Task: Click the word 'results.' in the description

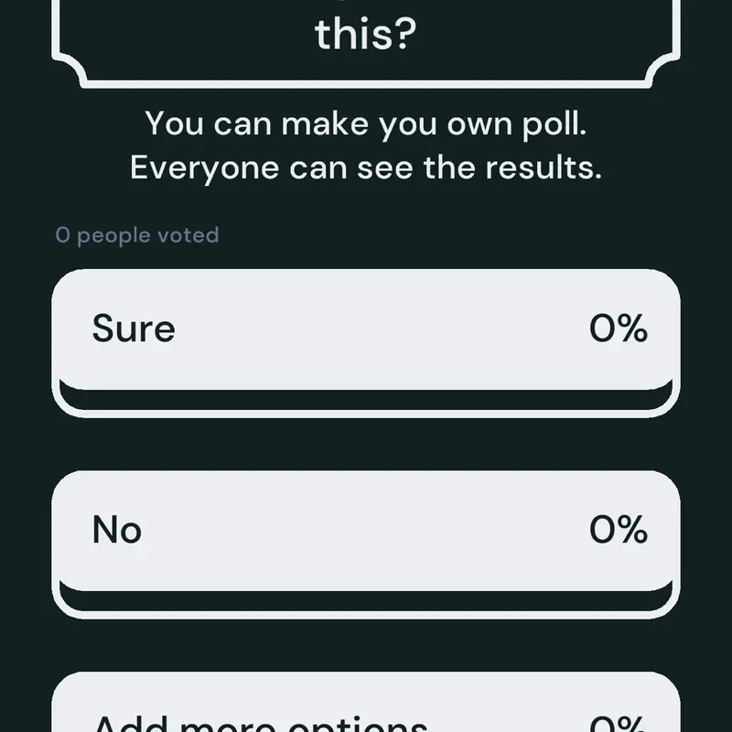Action: click(544, 167)
